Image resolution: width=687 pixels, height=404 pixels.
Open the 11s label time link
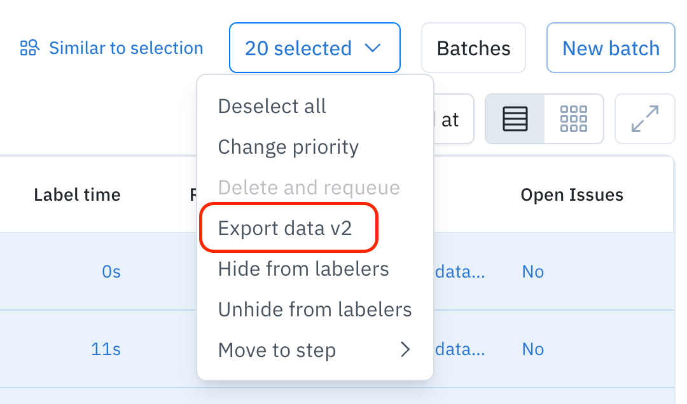(x=106, y=349)
